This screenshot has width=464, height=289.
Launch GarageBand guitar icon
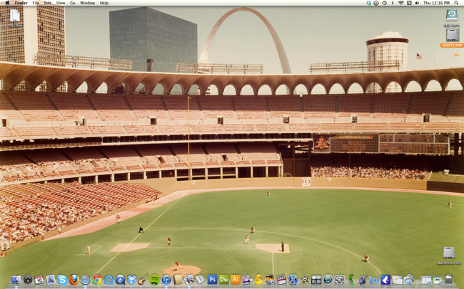(143, 279)
